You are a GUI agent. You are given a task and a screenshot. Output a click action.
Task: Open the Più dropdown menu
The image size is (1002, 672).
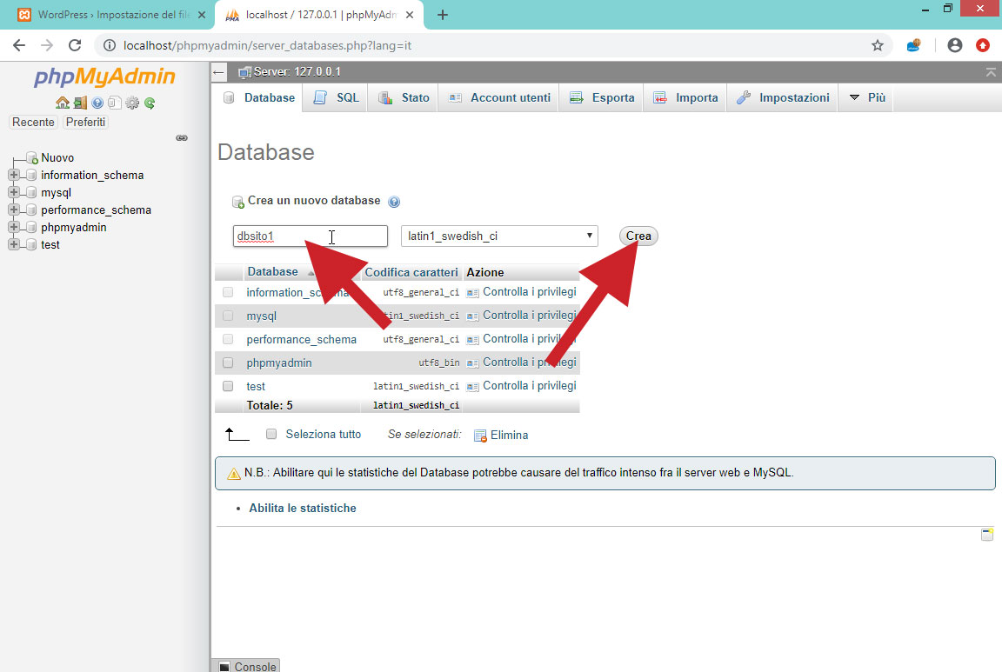coord(866,97)
